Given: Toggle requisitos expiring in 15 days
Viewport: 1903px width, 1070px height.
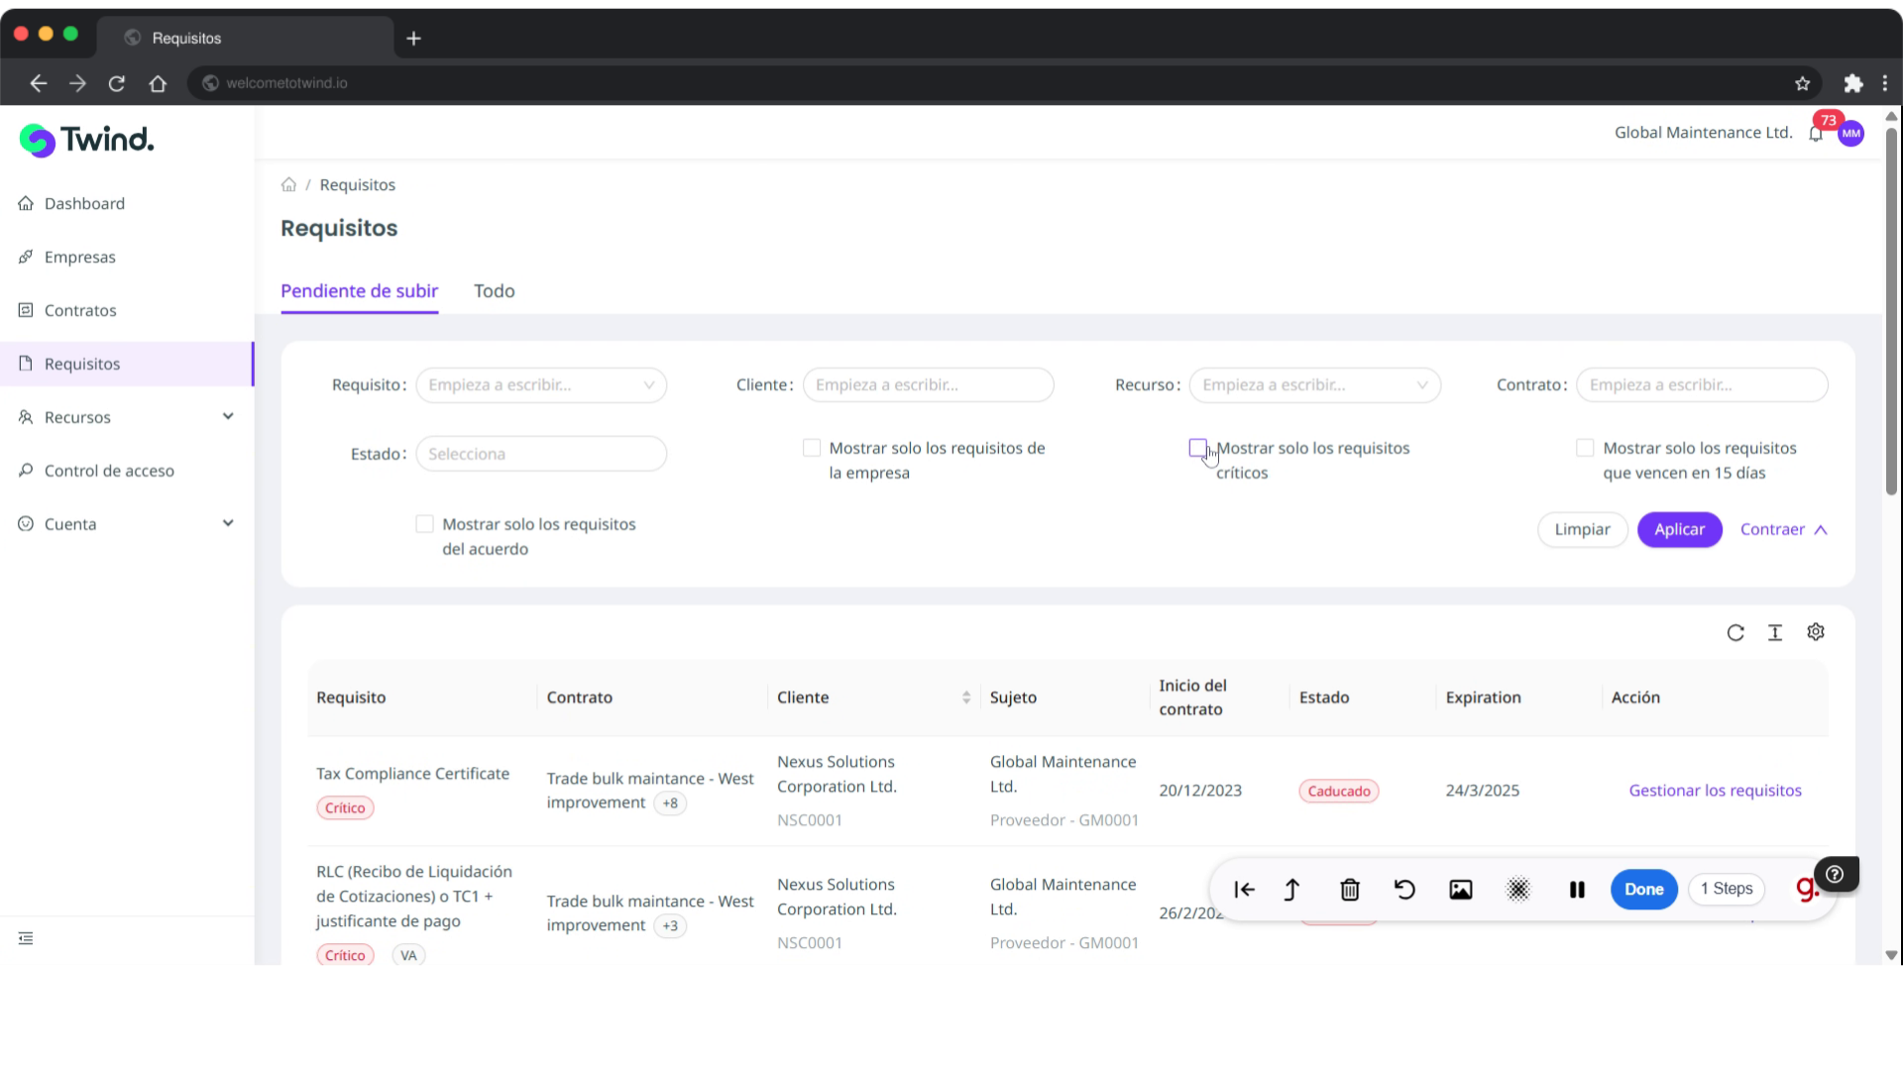Looking at the screenshot, I should coord(1585,449).
